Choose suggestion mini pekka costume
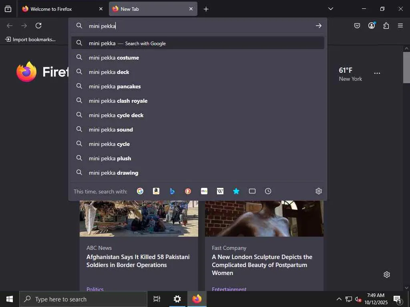This screenshot has width=410, height=307. point(198,58)
